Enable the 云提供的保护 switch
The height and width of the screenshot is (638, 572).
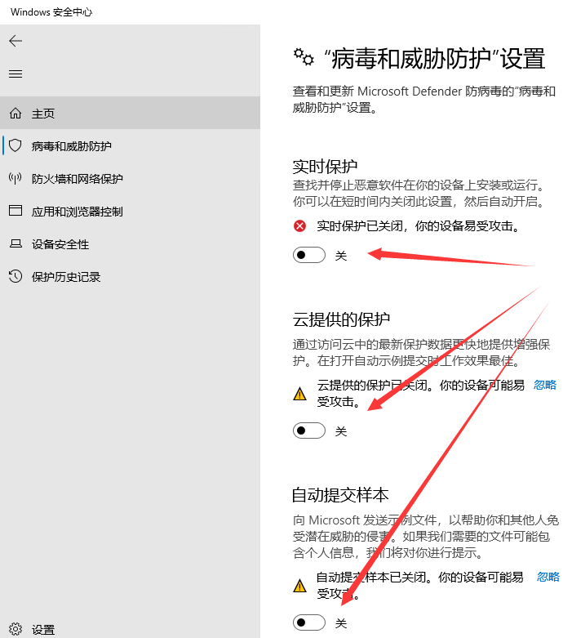tap(309, 431)
